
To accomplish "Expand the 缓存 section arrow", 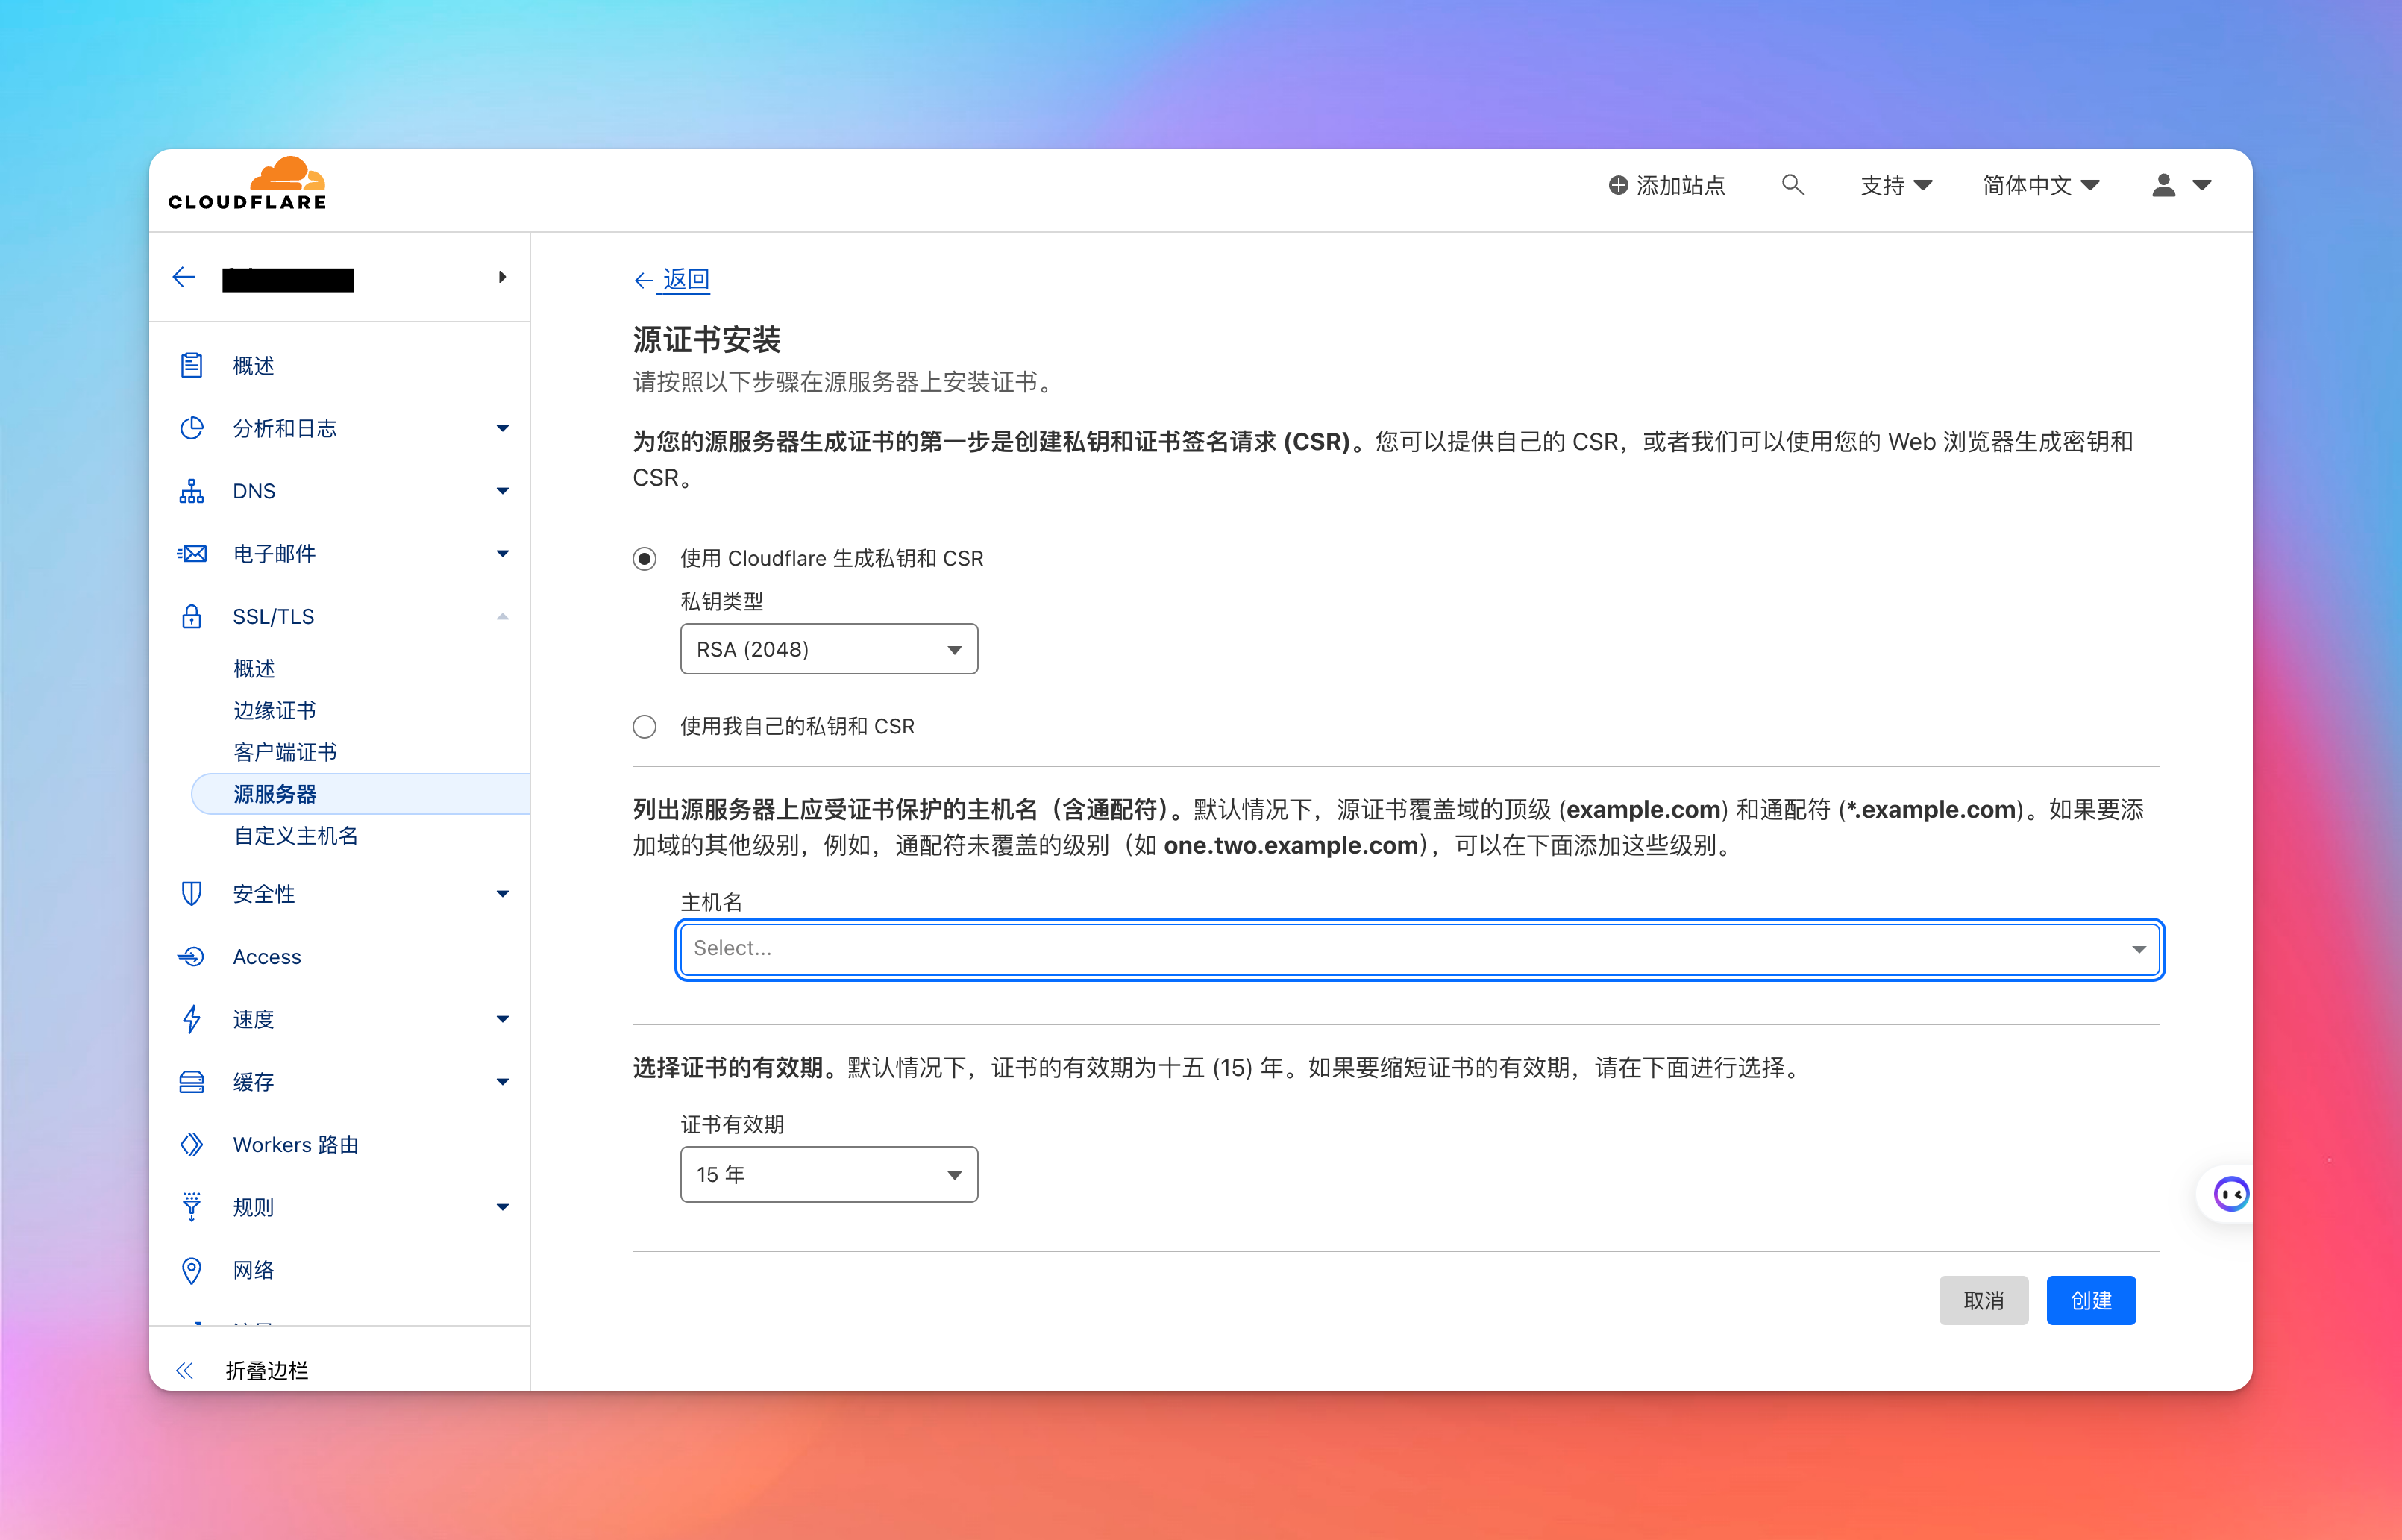I will 503,1081.
